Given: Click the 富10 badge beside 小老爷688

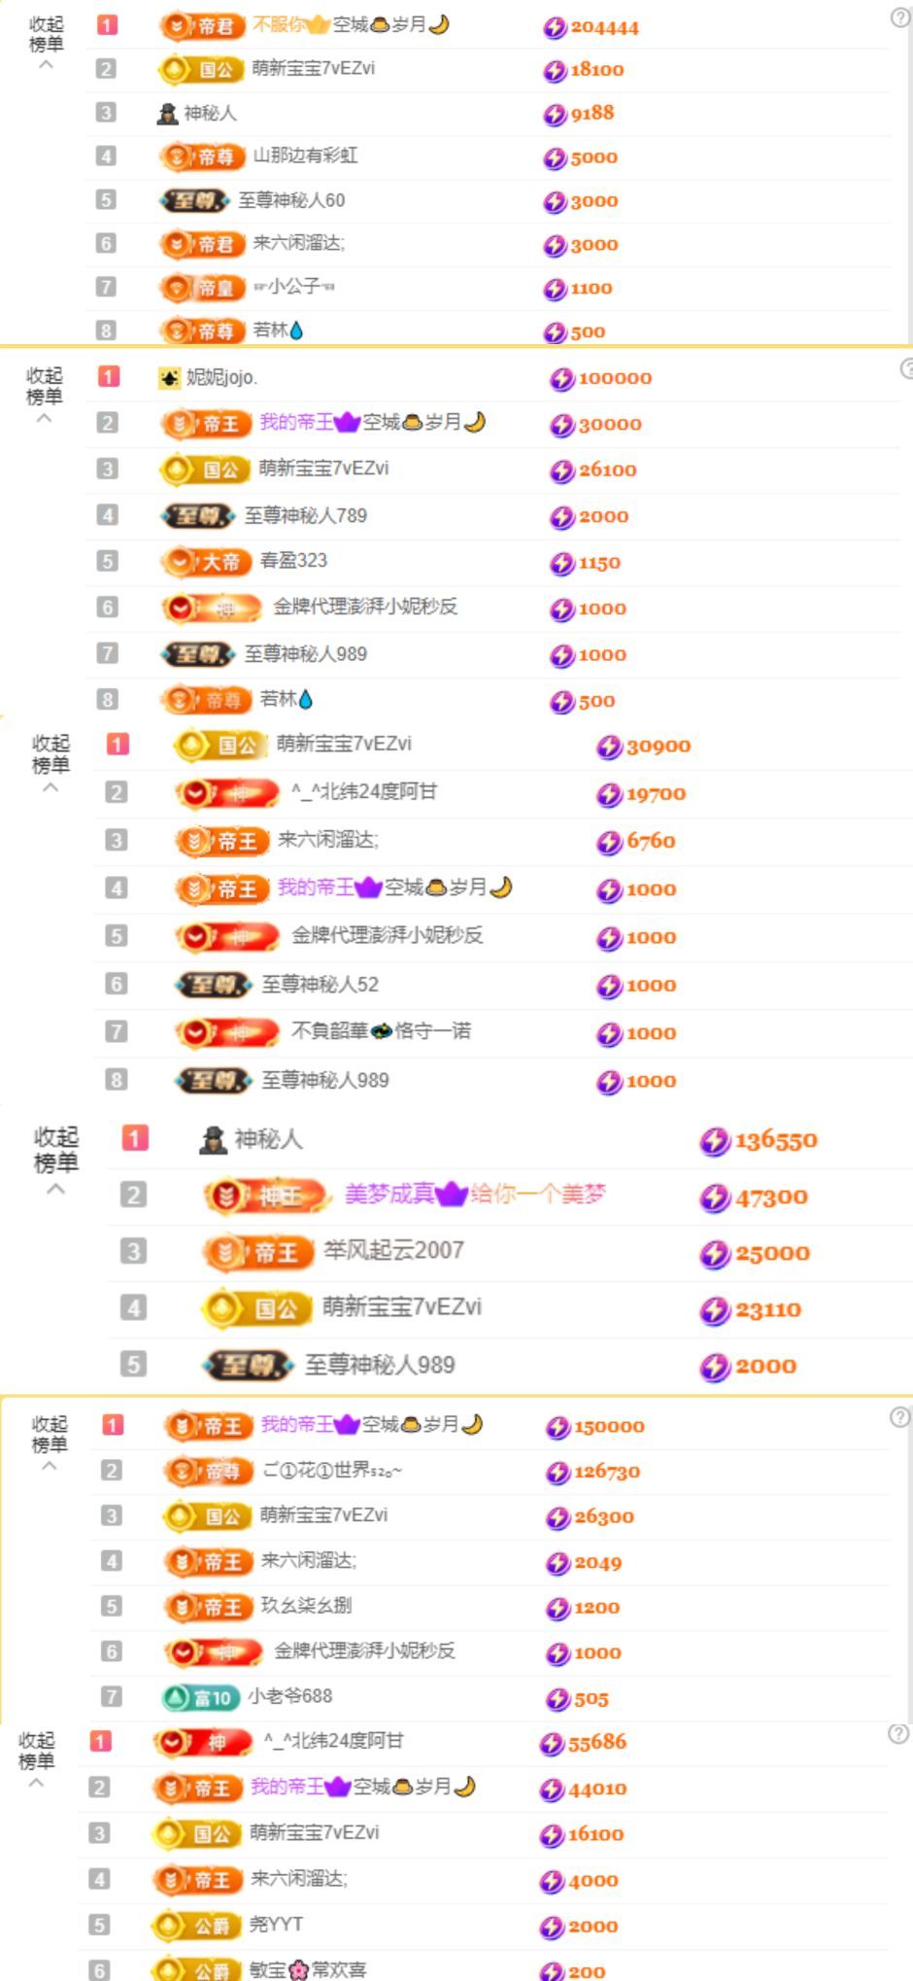Looking at the screenshot, I should point(200,1697).
